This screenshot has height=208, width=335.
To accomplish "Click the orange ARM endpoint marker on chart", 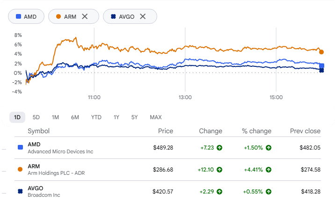I will click(321, 52).
